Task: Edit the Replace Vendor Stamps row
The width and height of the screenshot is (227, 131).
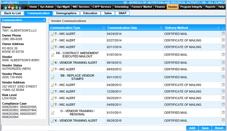Action: click(53, 77)
